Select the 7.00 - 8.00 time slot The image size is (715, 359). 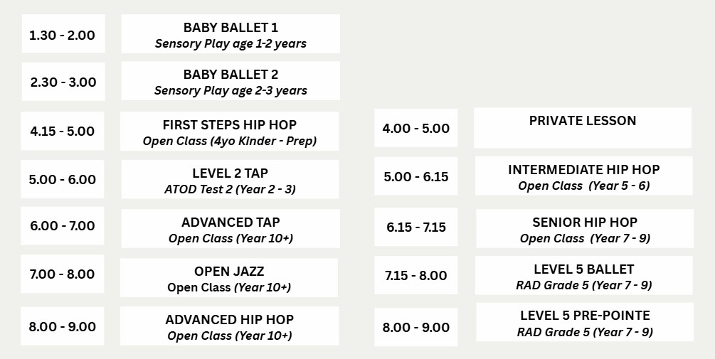[x=63, y=274]
